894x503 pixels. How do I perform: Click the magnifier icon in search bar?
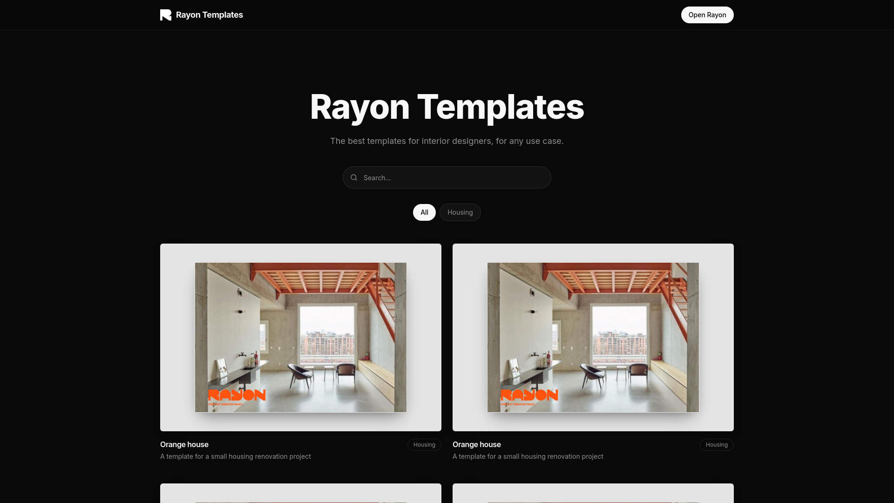point(354,177)
